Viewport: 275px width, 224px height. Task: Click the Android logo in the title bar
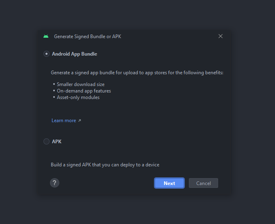[46, 37]
